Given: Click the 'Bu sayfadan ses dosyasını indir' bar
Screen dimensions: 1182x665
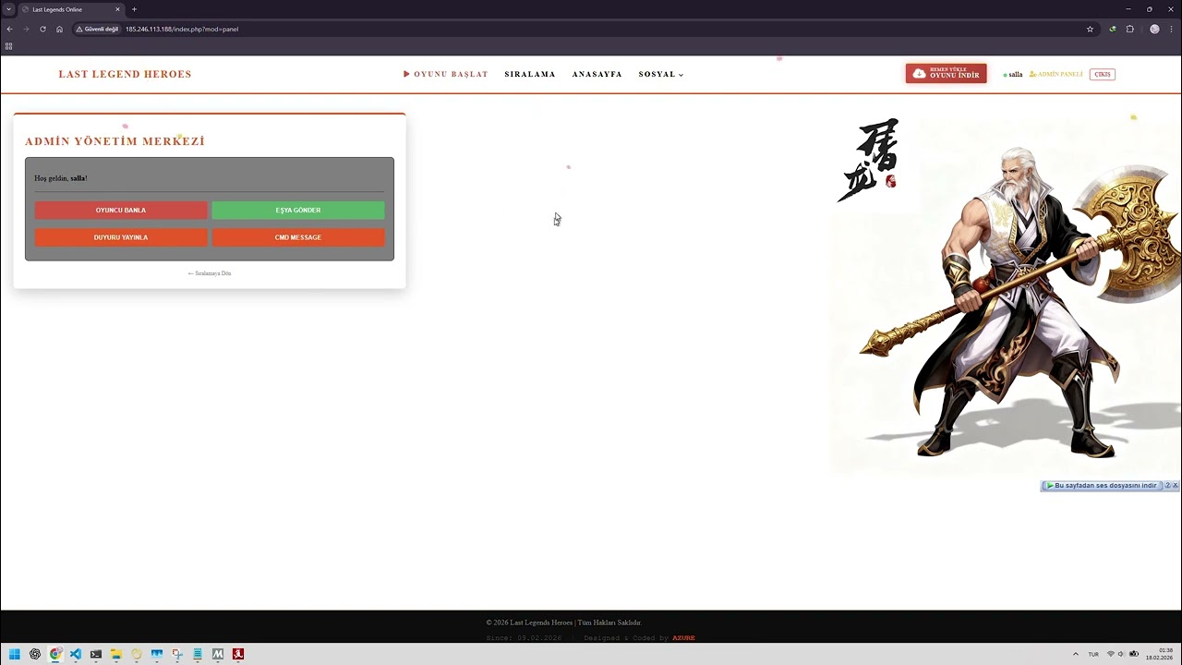Looking at the screenshot, I should pos(1101,486).
